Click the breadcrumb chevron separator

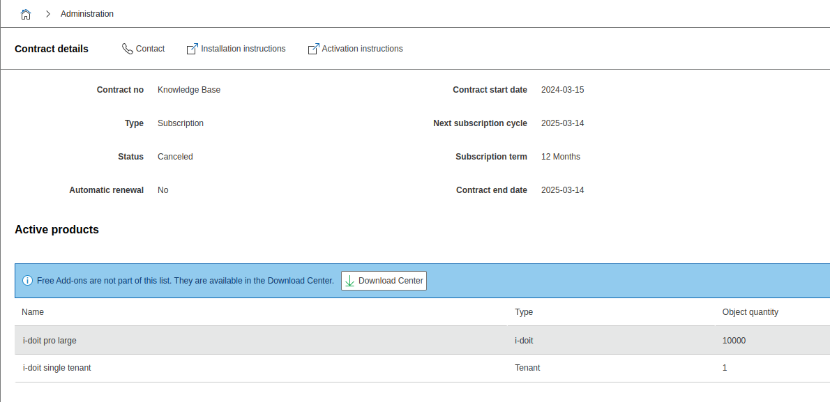(48, 14)
